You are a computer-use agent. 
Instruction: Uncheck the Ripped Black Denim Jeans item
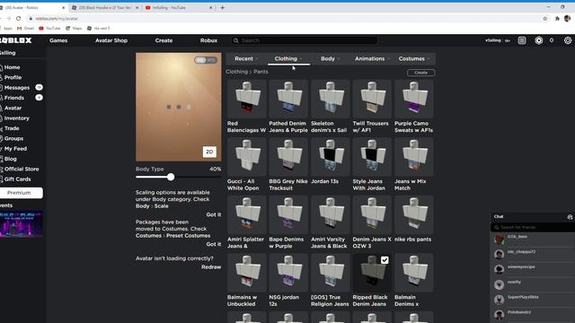[x=385, y=260]
